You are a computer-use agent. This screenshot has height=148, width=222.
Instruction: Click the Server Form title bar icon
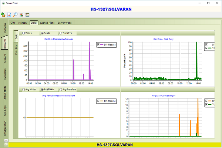click(3, 3)
